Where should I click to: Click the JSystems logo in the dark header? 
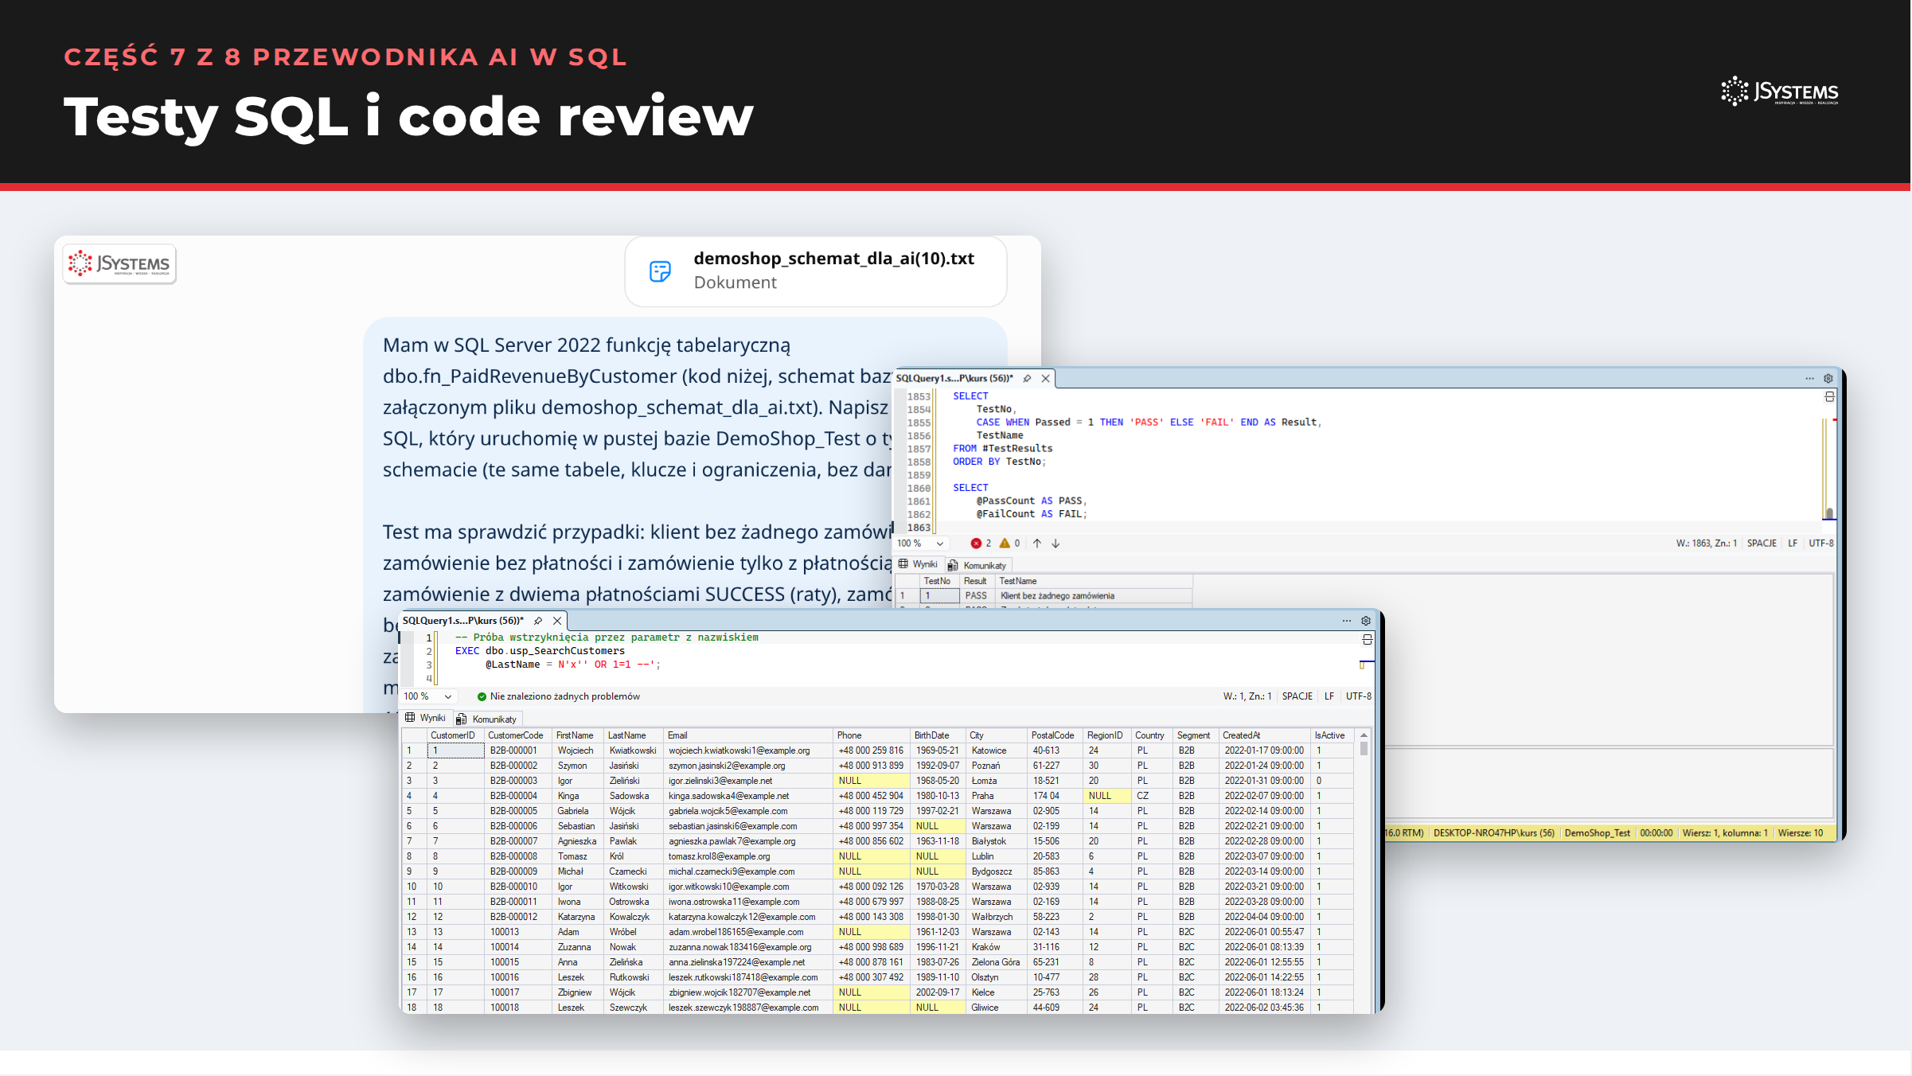pos(1780,92)
